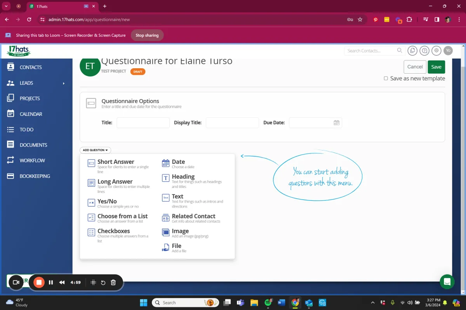Screen dimensions: 466x310
Task: Open the user avatar menu
Action: pyautogui.click(x=448, y=50)
